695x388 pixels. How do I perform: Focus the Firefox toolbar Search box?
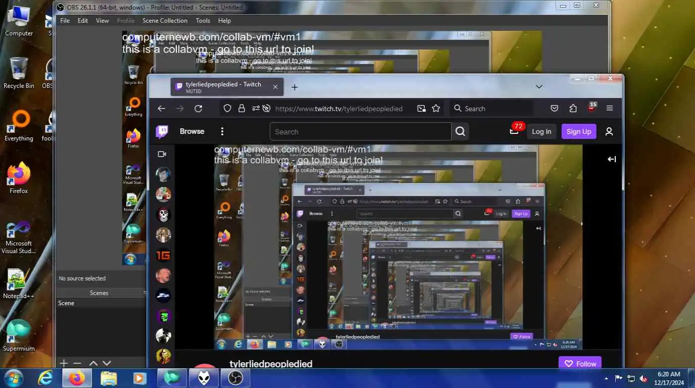point(491,109)
